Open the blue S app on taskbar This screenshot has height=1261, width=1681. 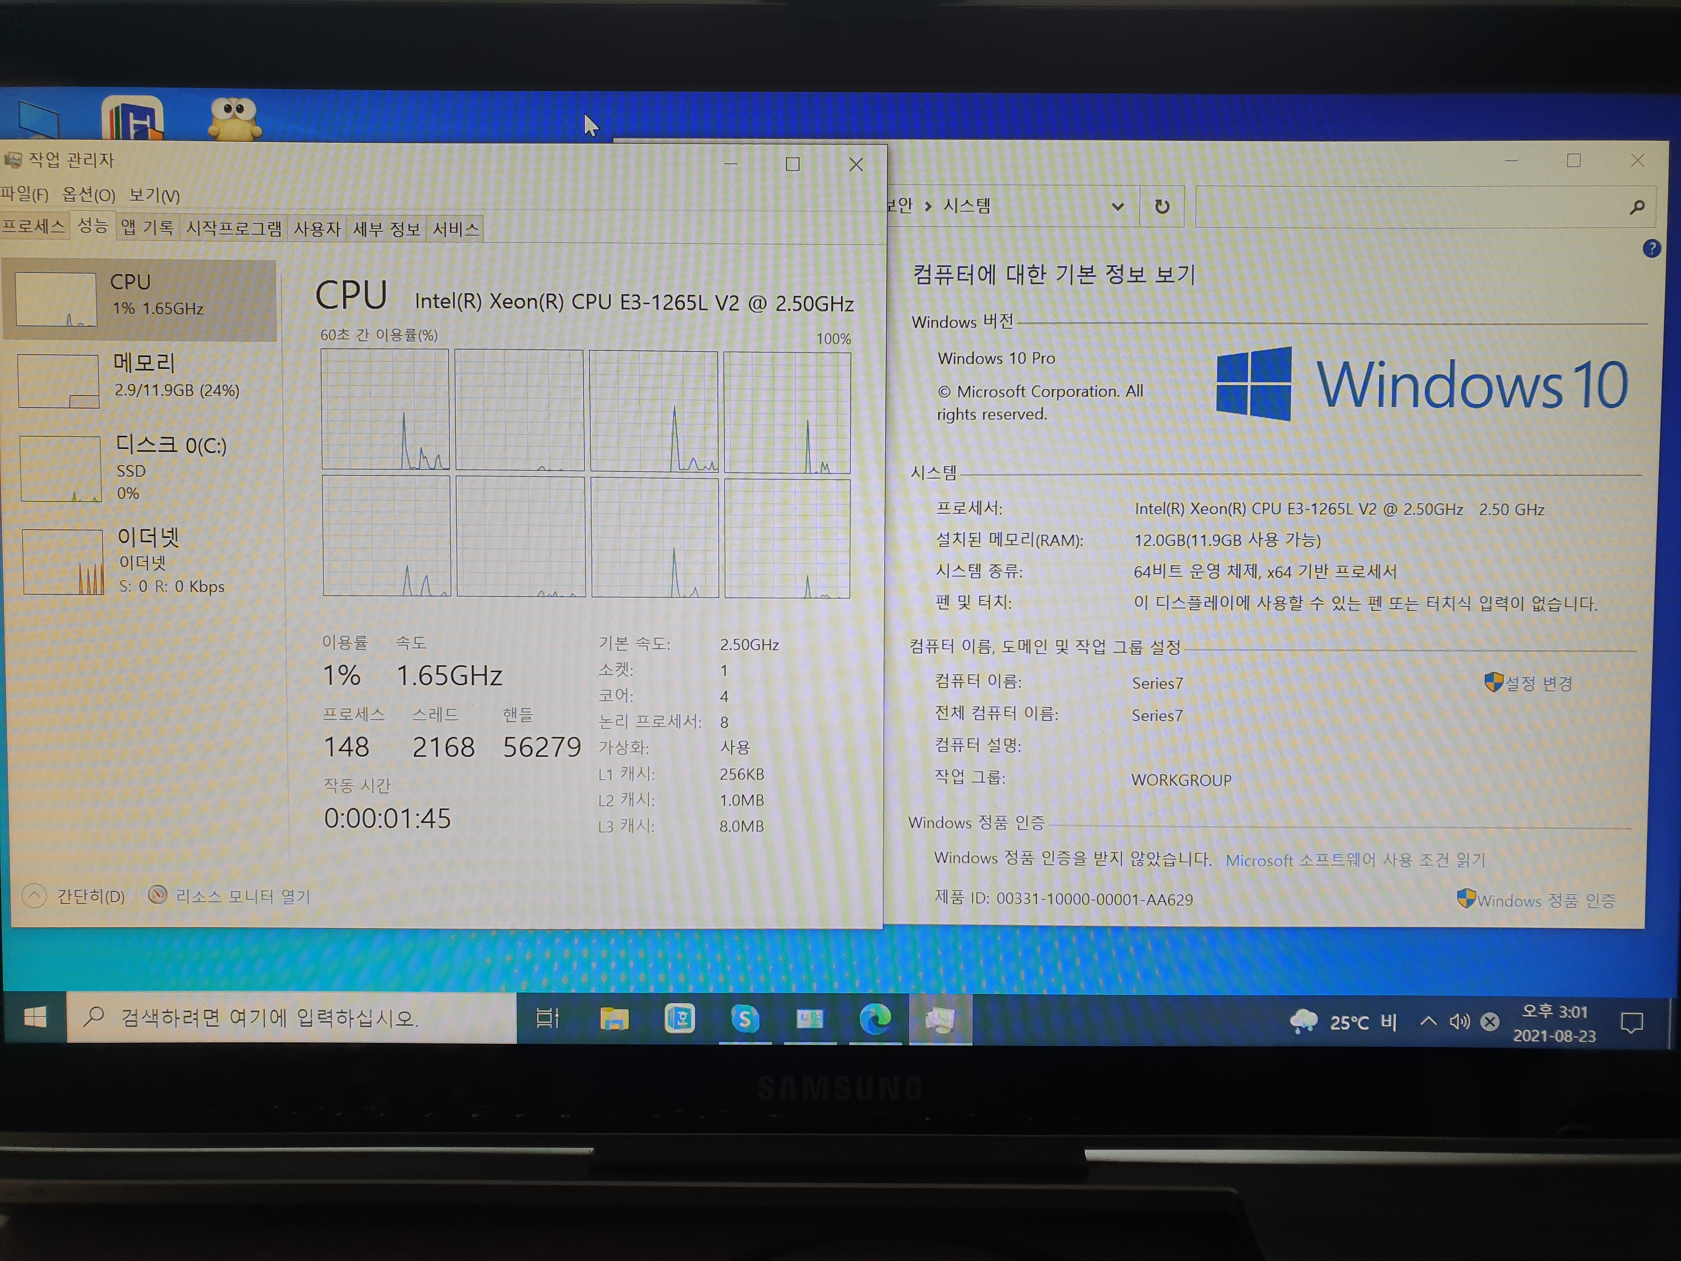[745, 1019]
